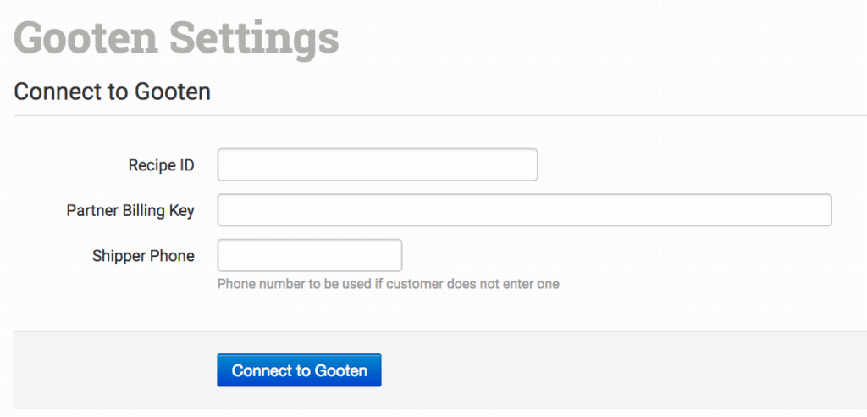Click the Recipe ID label
This screenshot has height=417, width=867.
(161, 164)
